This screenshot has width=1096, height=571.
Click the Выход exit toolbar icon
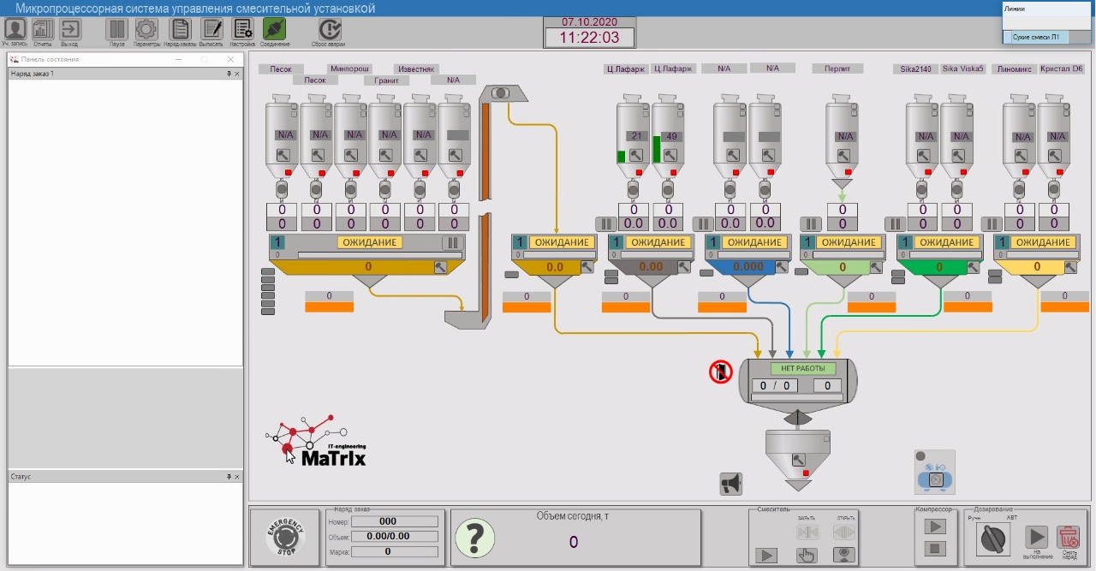(69, 29)
